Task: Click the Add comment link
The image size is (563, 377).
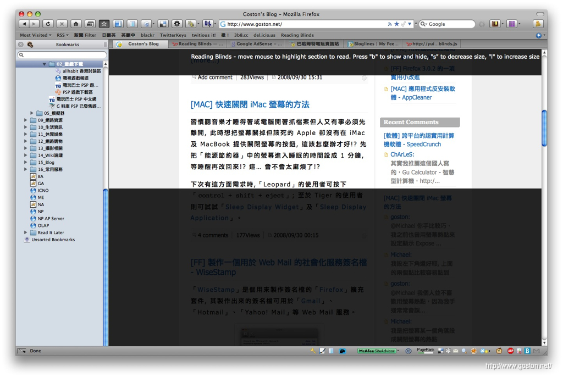Action: (x=215, y=77)
